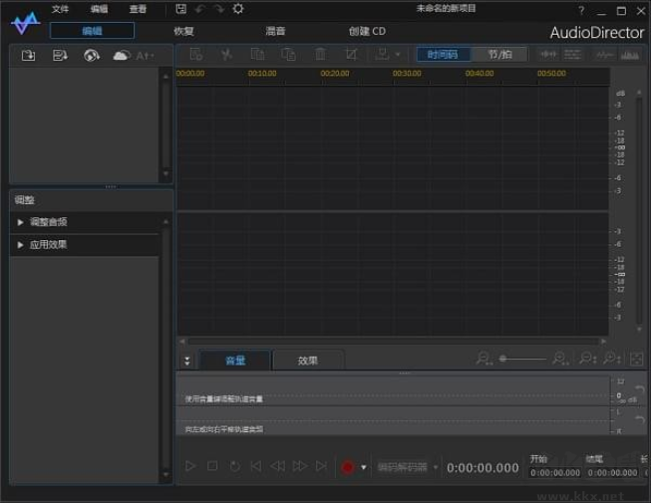This screenshot has width=651, height=503.
Task: Click the zoom out vertically icon
Action: click(x=587, y=359)
